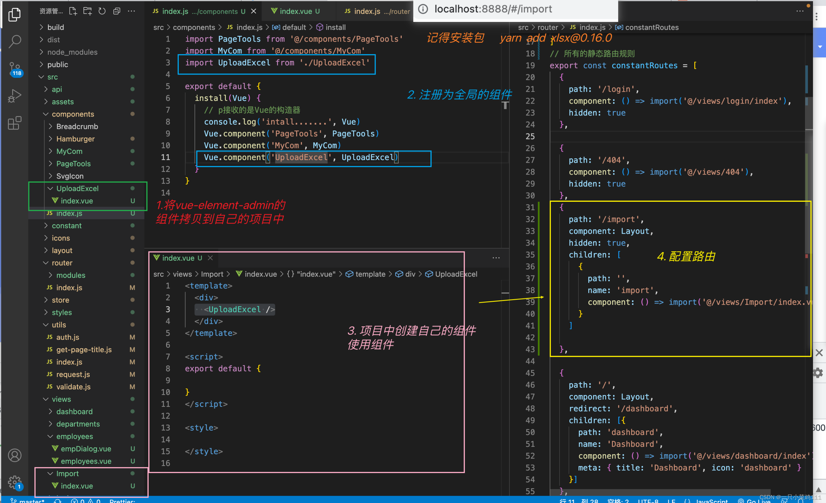Collapse the UploadExcel folder
826x503 pixels.
click(x=77, y=188)
